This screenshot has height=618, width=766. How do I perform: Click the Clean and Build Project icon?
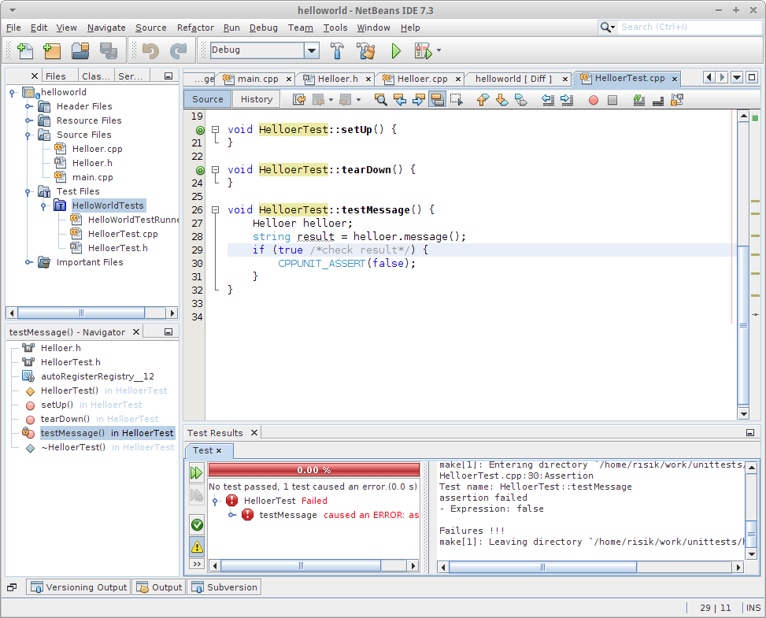365,50
